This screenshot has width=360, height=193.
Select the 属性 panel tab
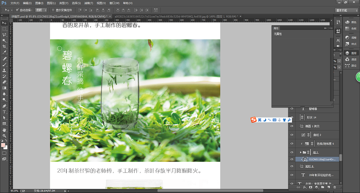pyautogui.click(x=276, y=28)
